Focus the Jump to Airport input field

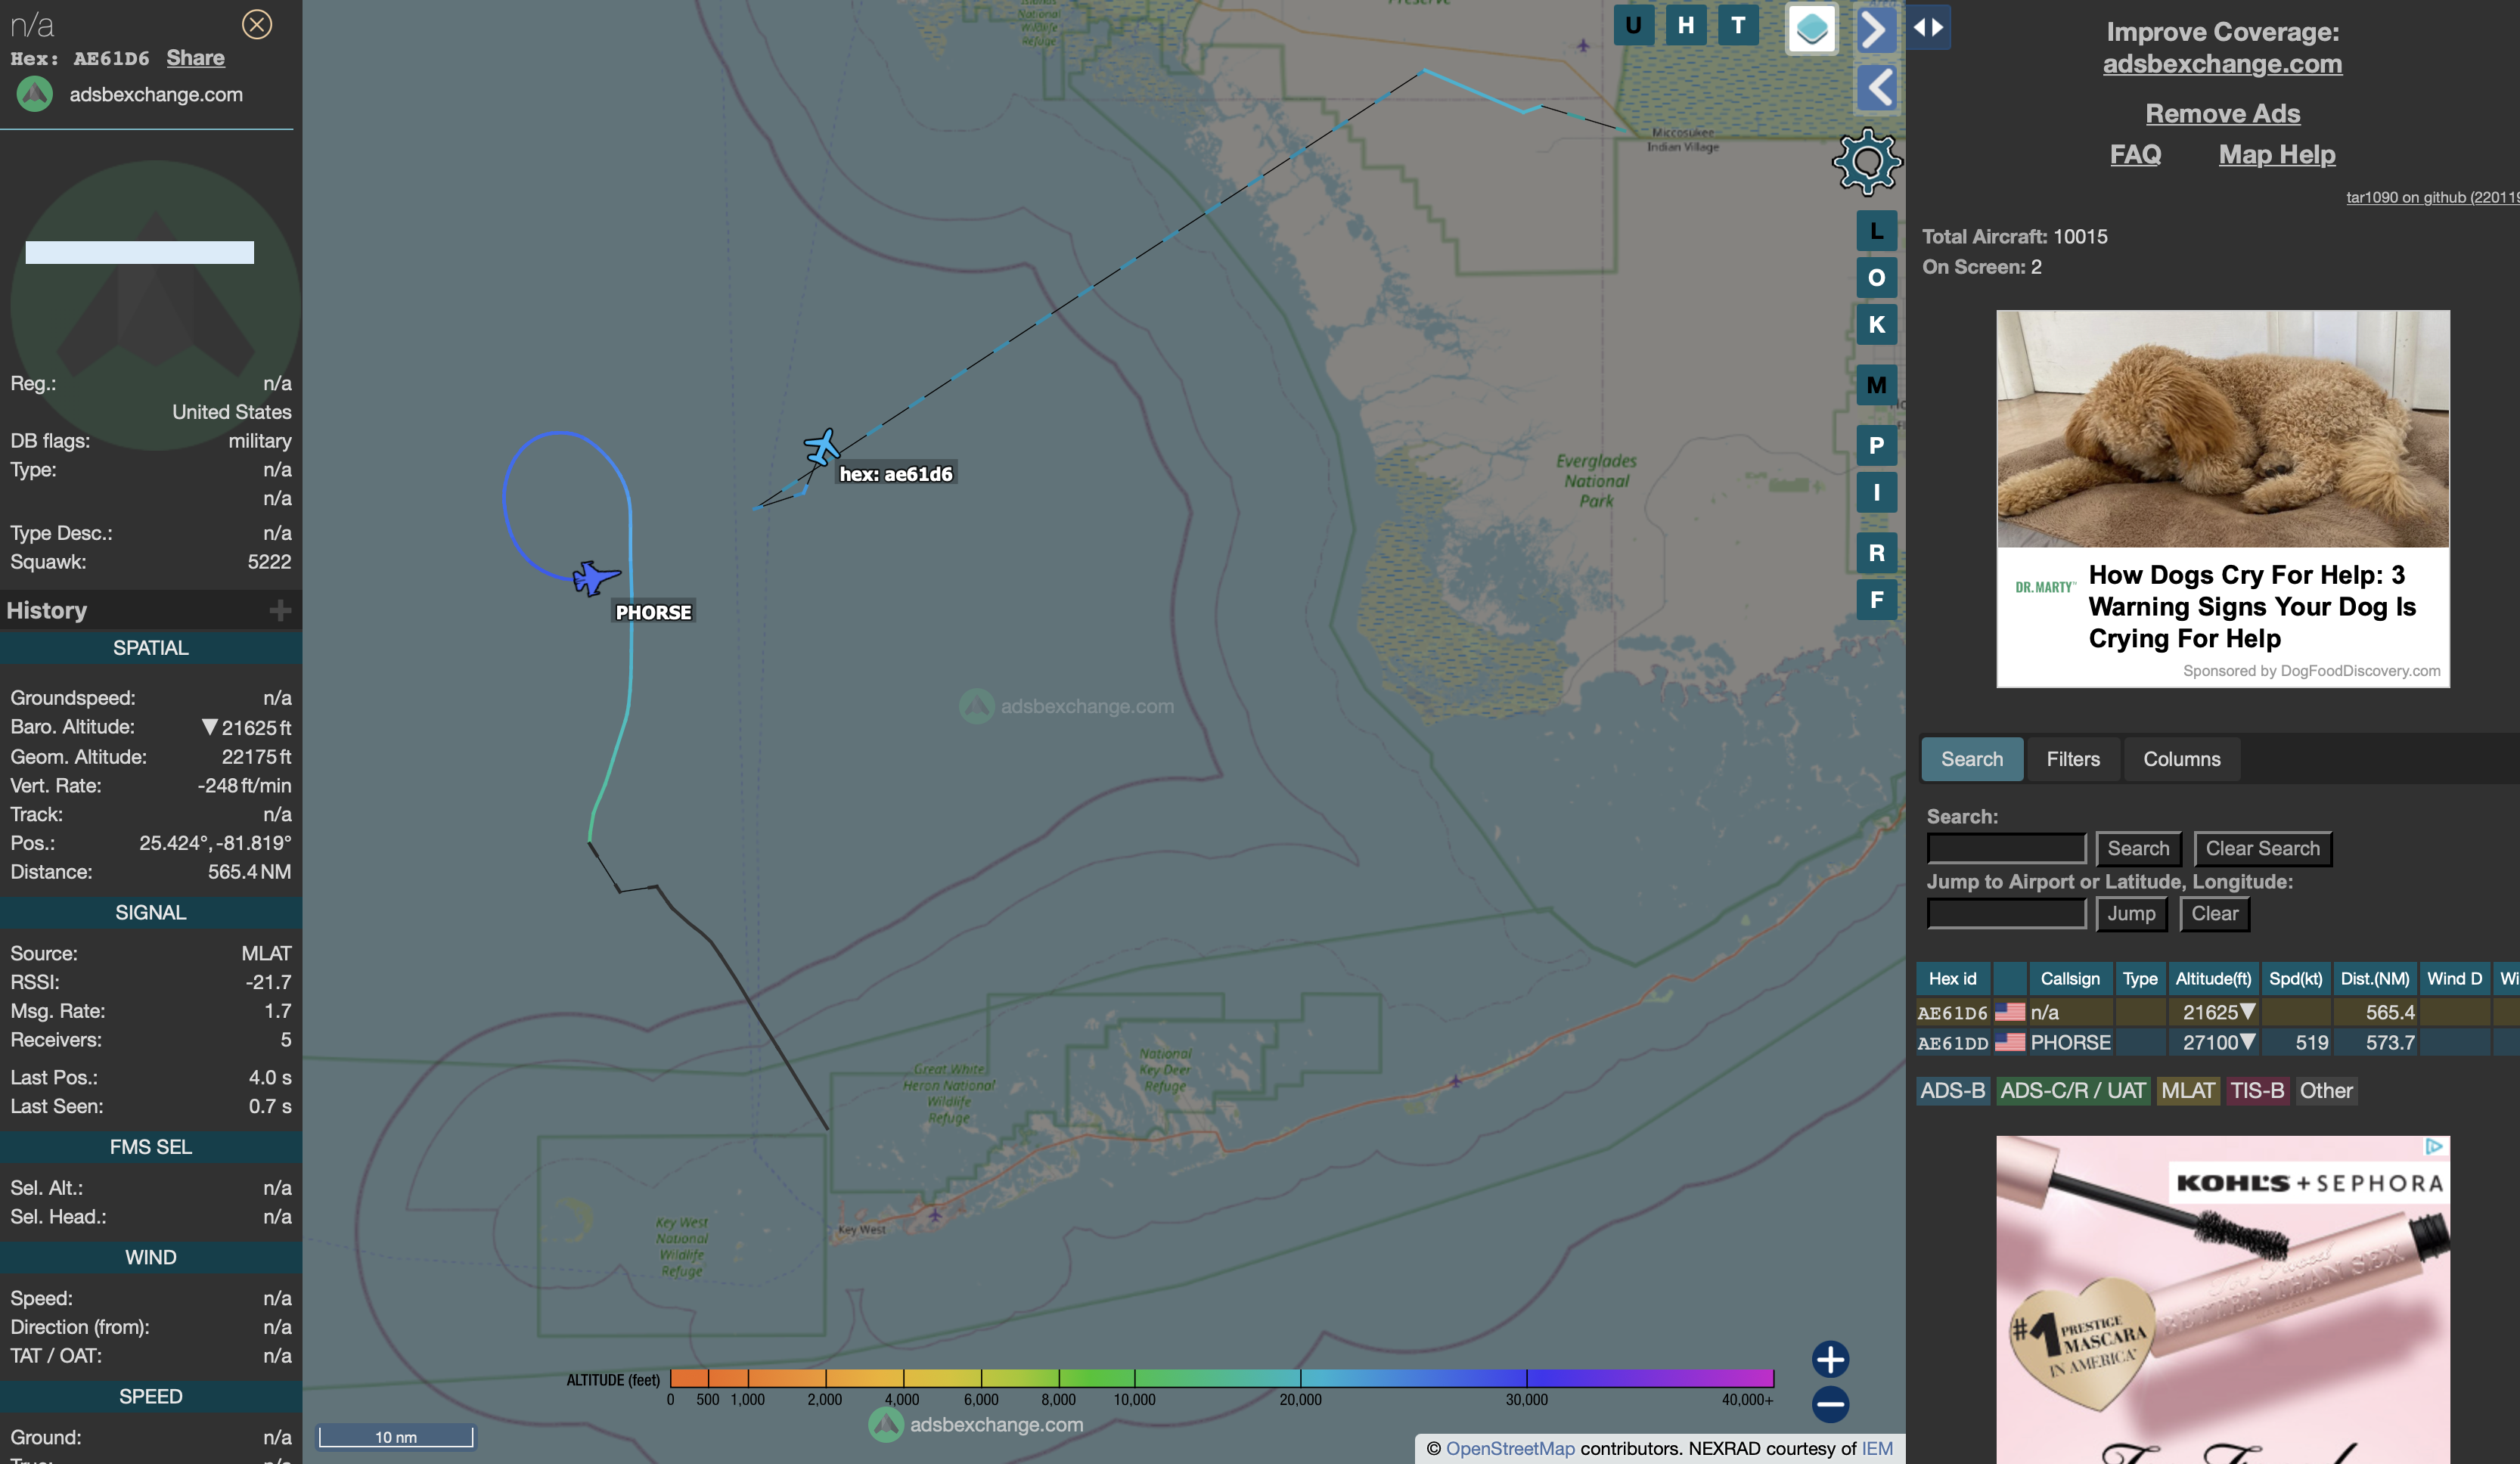[2006, 913]
